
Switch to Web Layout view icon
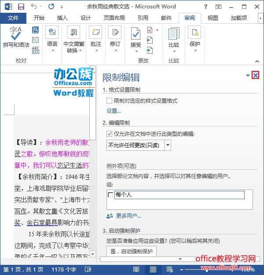(170, 269)
